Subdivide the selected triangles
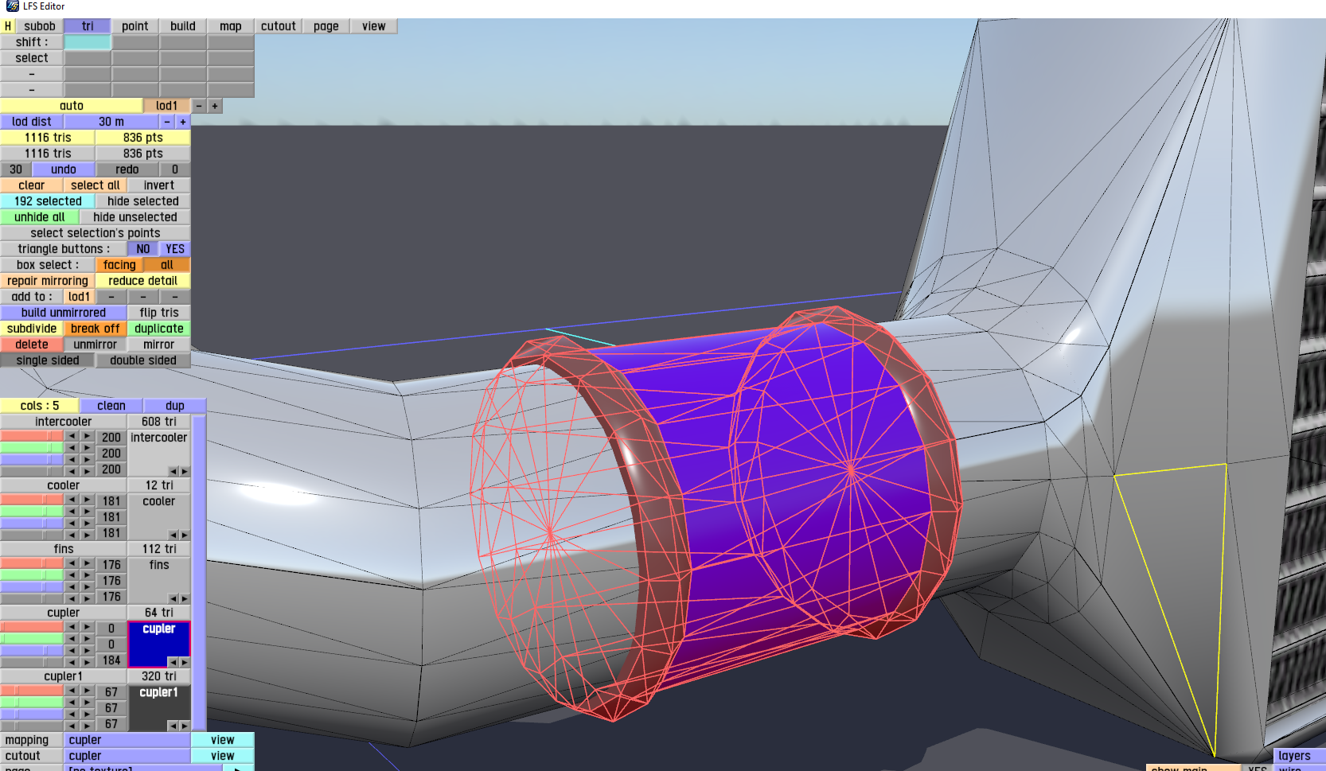This screenshot has width=1326, height=771. [x=32, y=329]
